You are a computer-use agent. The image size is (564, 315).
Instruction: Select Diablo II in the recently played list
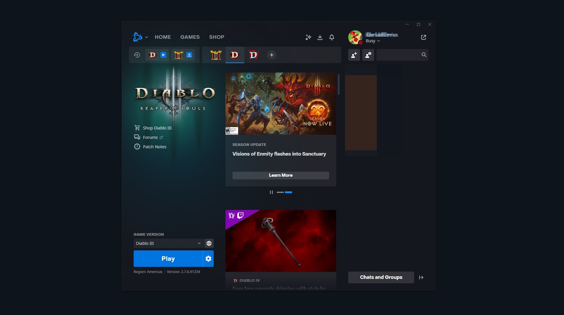click(x=179, y=55)
